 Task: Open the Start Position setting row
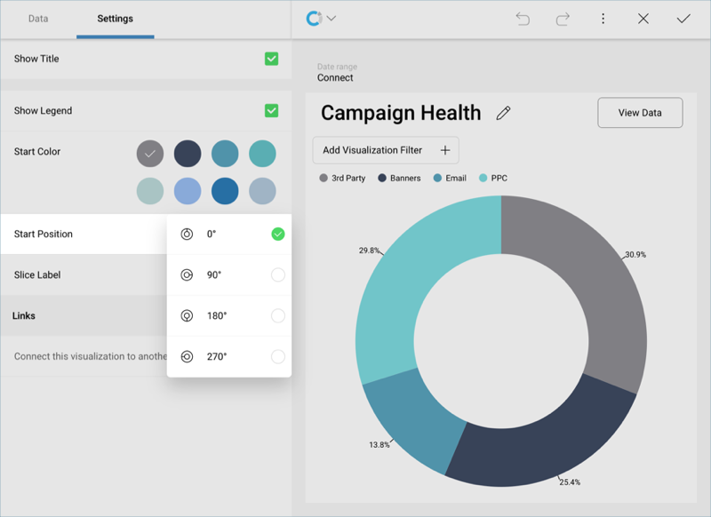click(x=84, y=234)
